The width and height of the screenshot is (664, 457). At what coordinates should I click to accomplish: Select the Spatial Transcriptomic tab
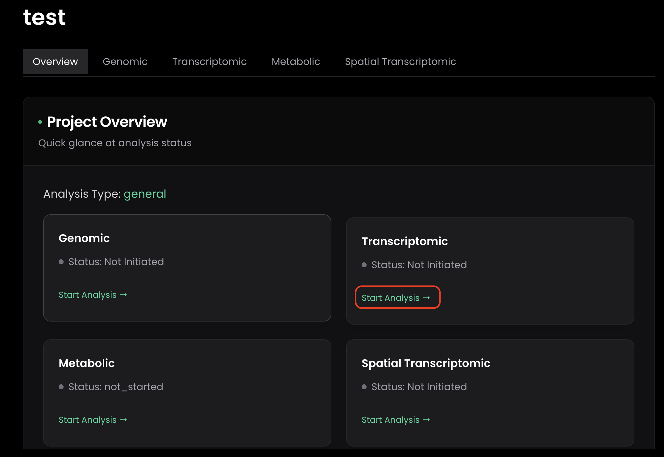400,62
